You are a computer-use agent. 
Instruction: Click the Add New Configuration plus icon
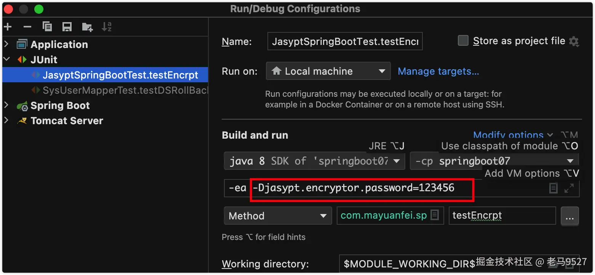8,27
